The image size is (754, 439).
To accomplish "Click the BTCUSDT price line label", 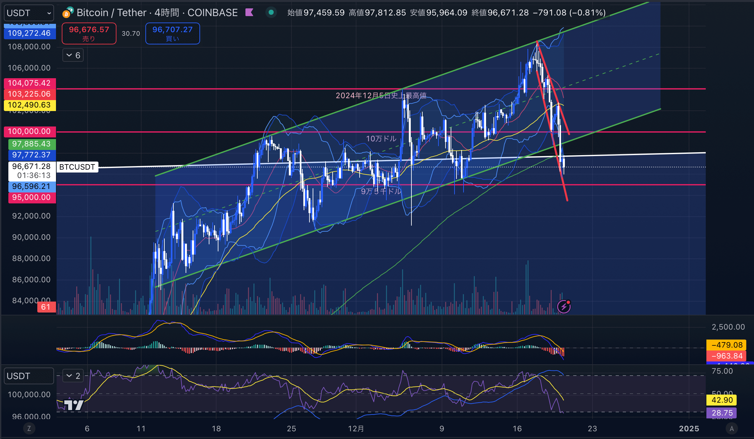I will click(77, 167).
